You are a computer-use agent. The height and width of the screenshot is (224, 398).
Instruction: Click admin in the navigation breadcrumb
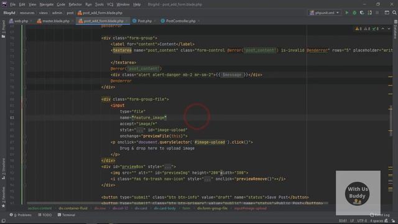coord(57,12)
